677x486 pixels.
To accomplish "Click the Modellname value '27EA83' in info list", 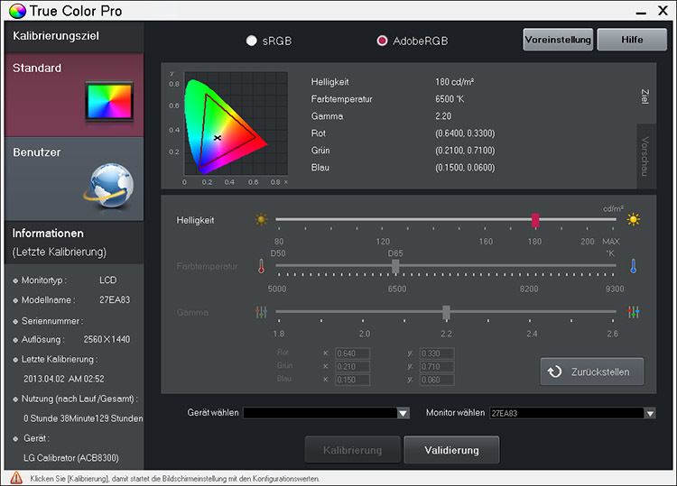I will tap(115, 299).
